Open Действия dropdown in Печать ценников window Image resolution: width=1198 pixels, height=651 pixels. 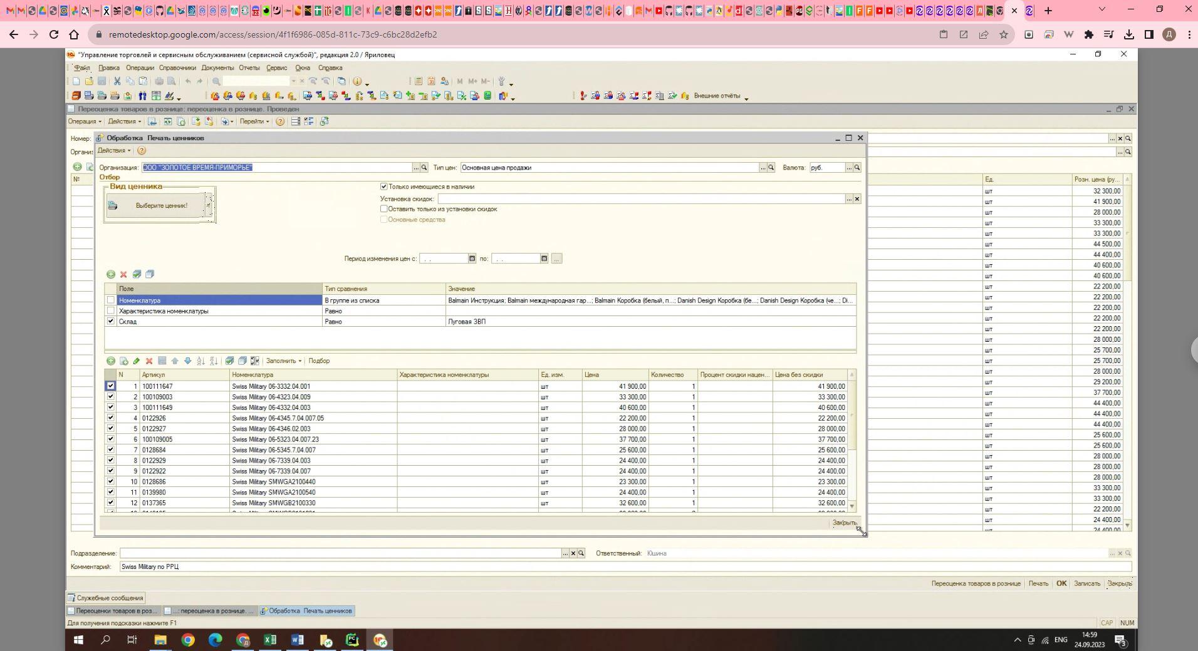[114, 151]
